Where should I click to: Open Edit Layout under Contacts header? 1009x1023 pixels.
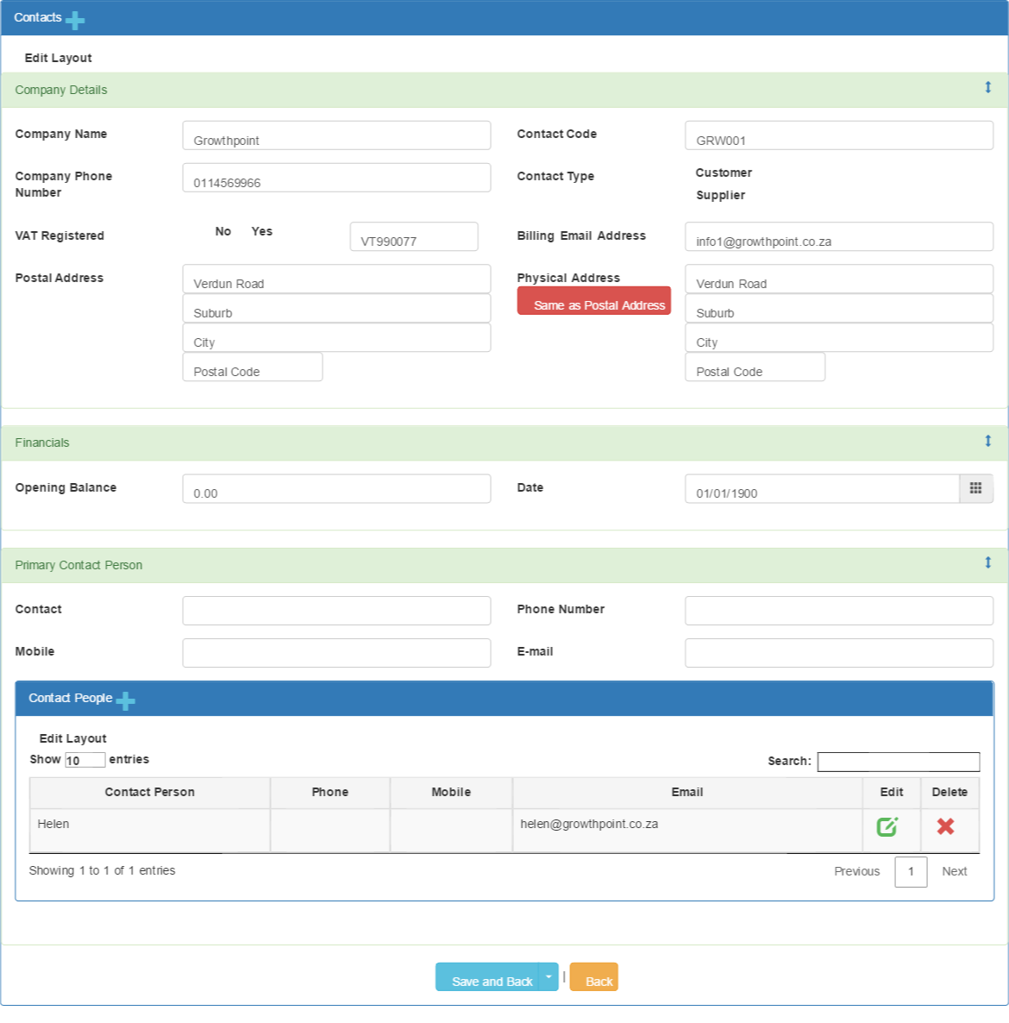coord(58,58)
